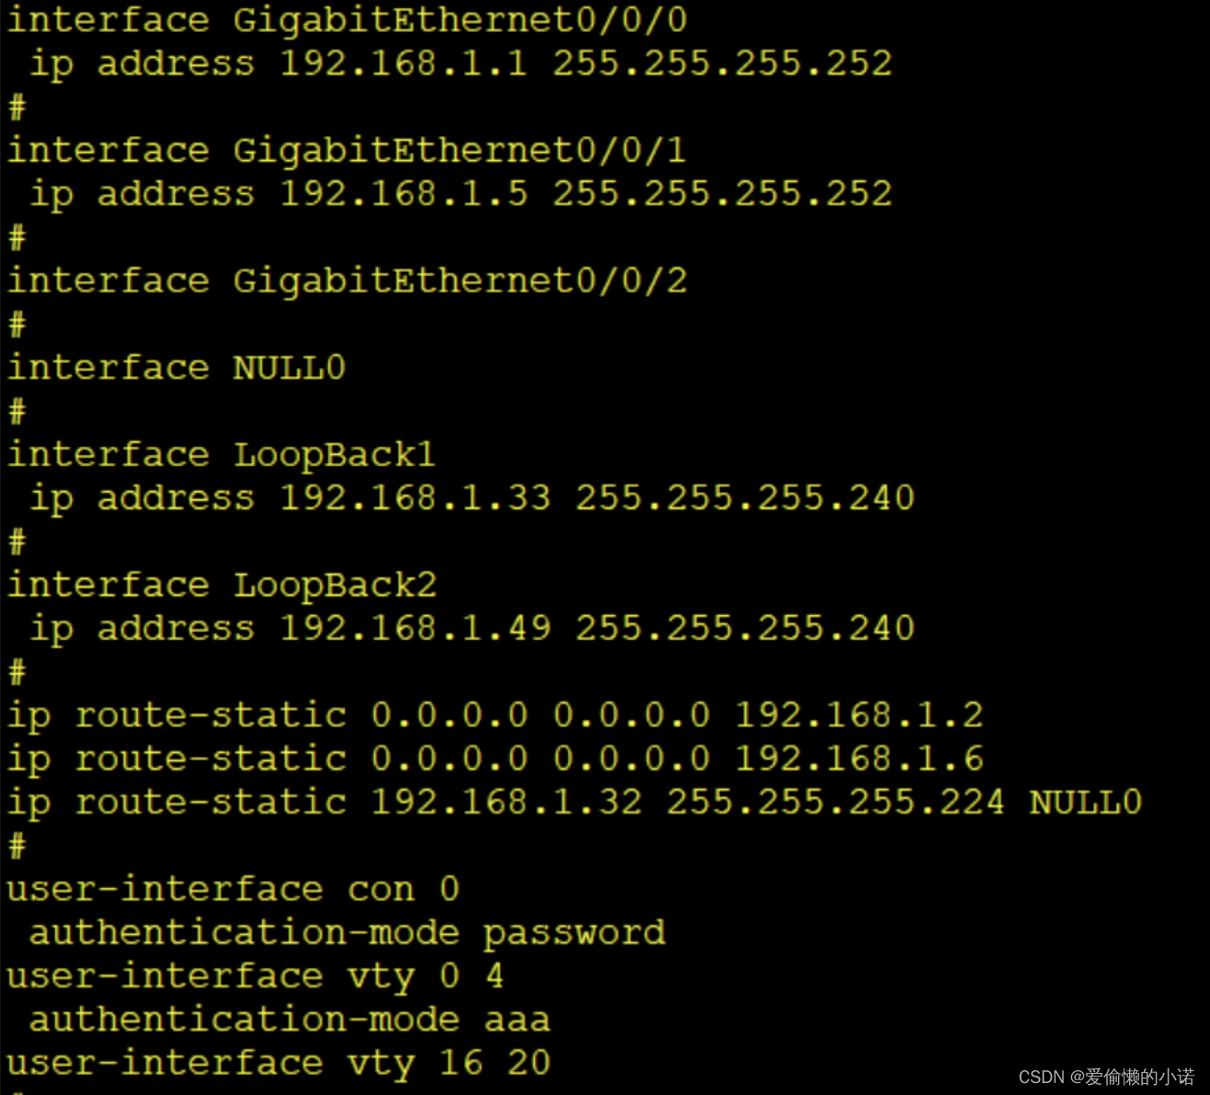Click static route via 192.168.1.2
1210x1095 pixels.
click(496, 716)
